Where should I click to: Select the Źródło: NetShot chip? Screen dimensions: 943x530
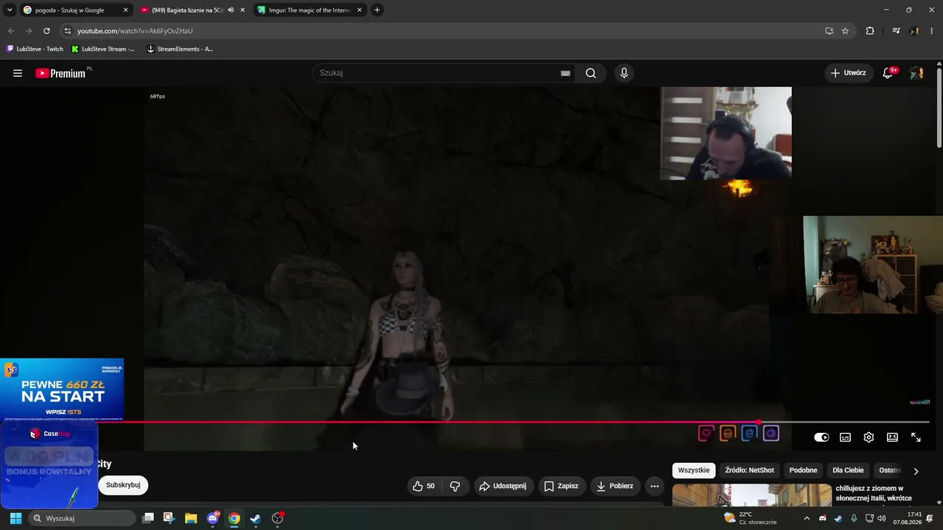pos(749,470)
